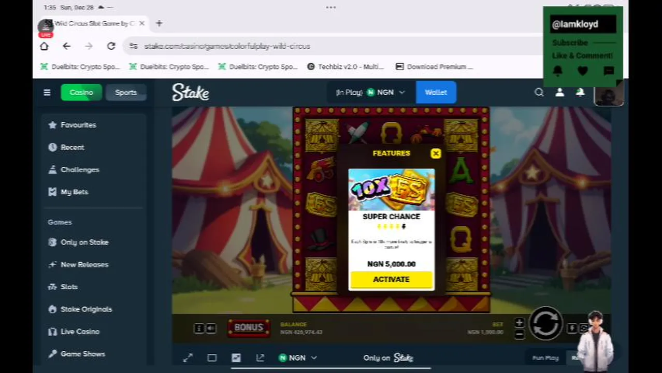662x373 pixels.
Task: Open site settings icon in address bar
Action: point(134,46)
